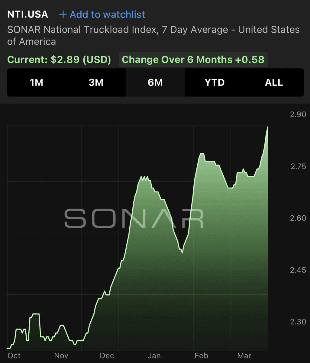Switch to the 1M time range tab

[x=37, y=83]
